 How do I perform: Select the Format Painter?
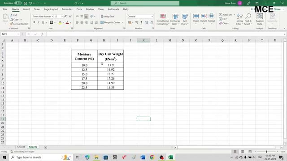(19, 24)
